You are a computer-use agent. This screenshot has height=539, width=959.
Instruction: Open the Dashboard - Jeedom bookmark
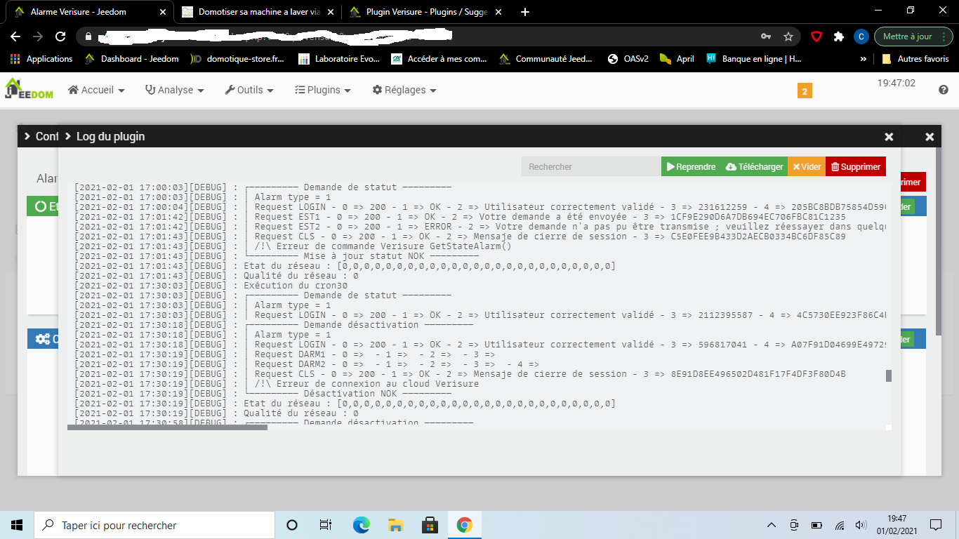point(131,59)
